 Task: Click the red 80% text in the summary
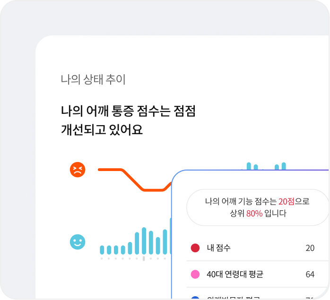[x=254, y=214]
